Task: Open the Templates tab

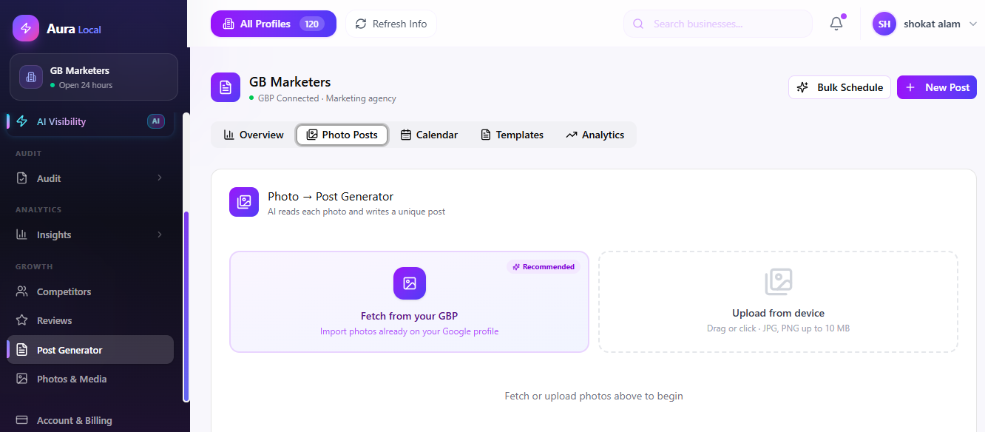Action: (x=512, y=135)
